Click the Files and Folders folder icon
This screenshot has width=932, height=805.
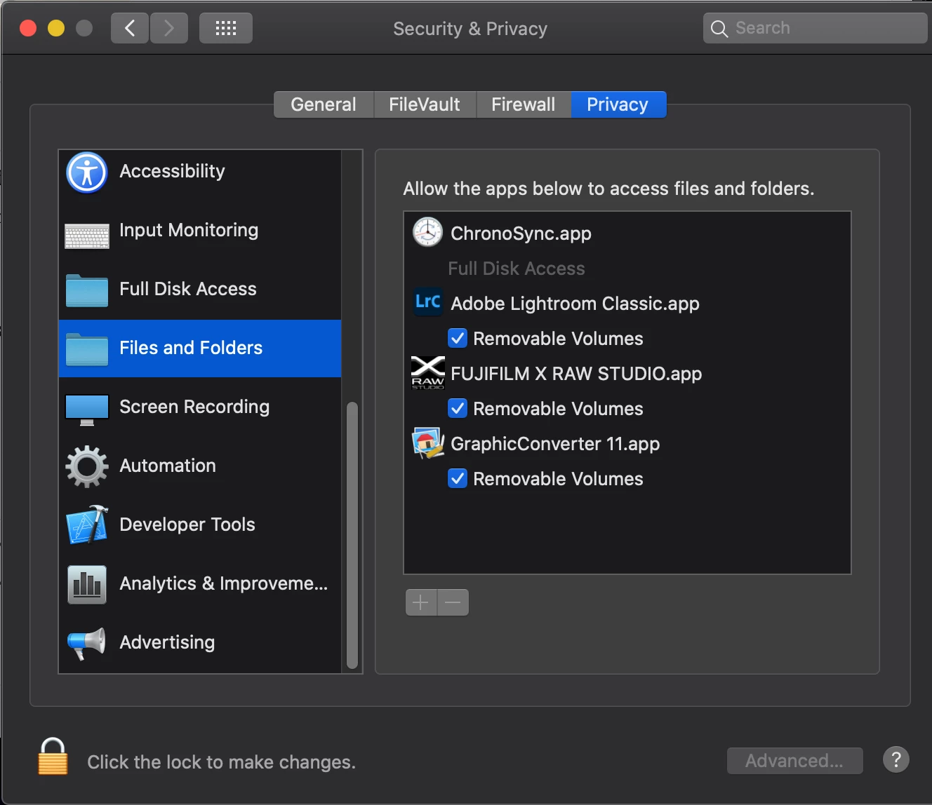[87, 349]
